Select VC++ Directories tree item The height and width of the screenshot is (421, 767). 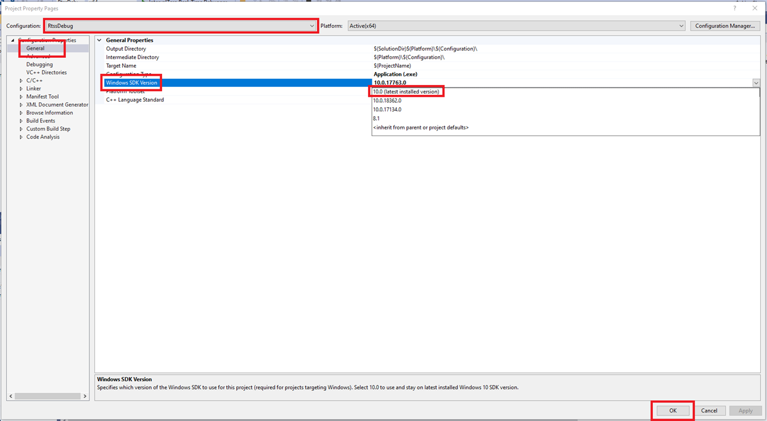[46, 73]
